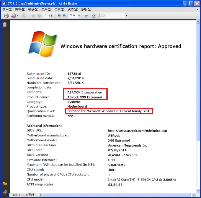Open the 工具(T) Tools menu
The height and width of the screenshot is (198, 201).
[x=59, y=9]
